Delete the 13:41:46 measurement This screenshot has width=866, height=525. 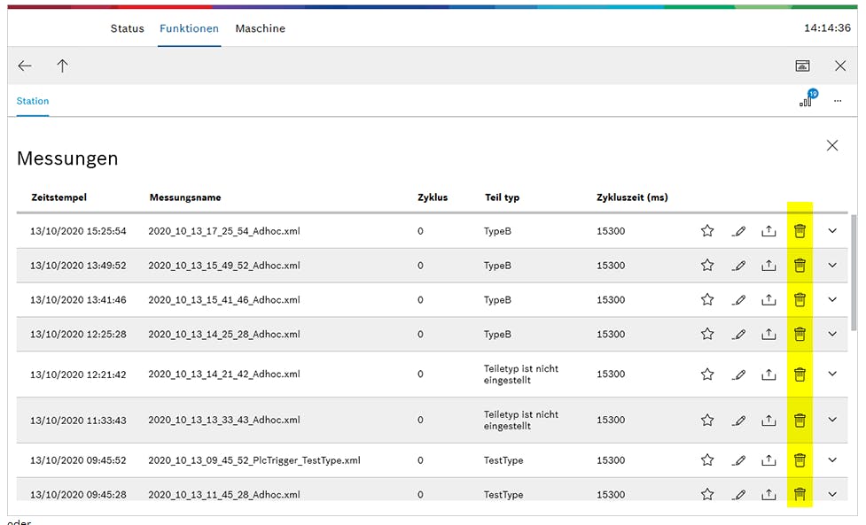click(x=800, y=300)
